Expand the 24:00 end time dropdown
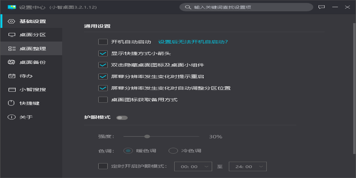356x178 pixels. point(248,166)
